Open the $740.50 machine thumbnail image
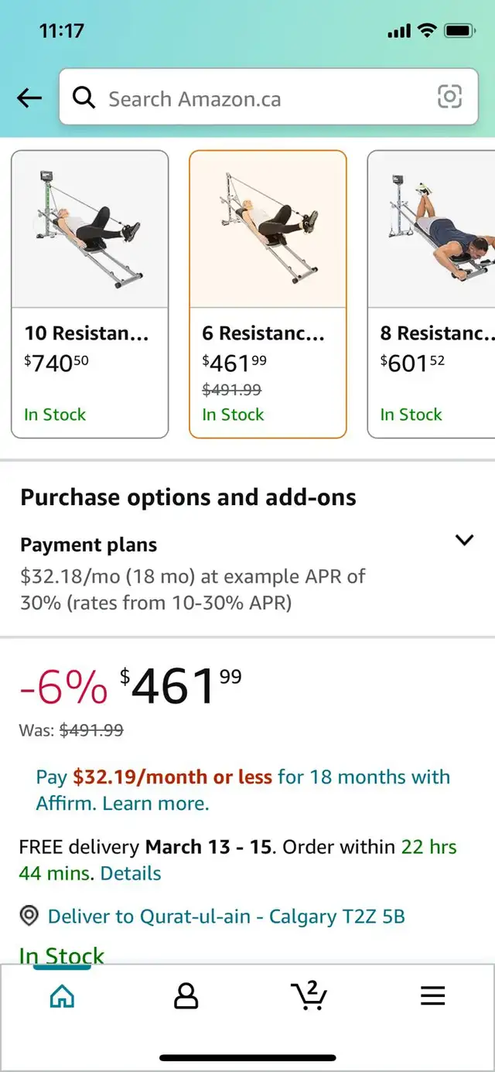 pyautogui.click(x=90, y=229)
